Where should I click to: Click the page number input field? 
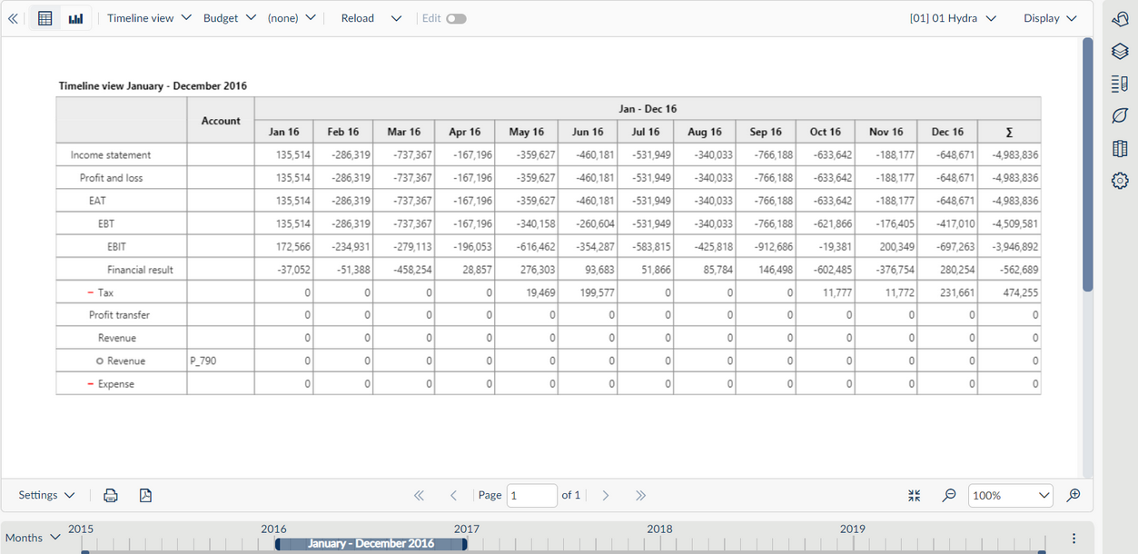point(531,495)
